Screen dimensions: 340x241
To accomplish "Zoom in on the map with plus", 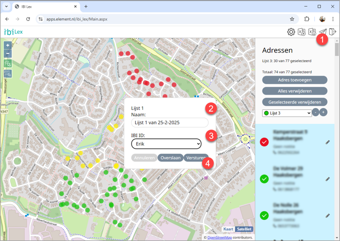I will (x=8, y=45).
